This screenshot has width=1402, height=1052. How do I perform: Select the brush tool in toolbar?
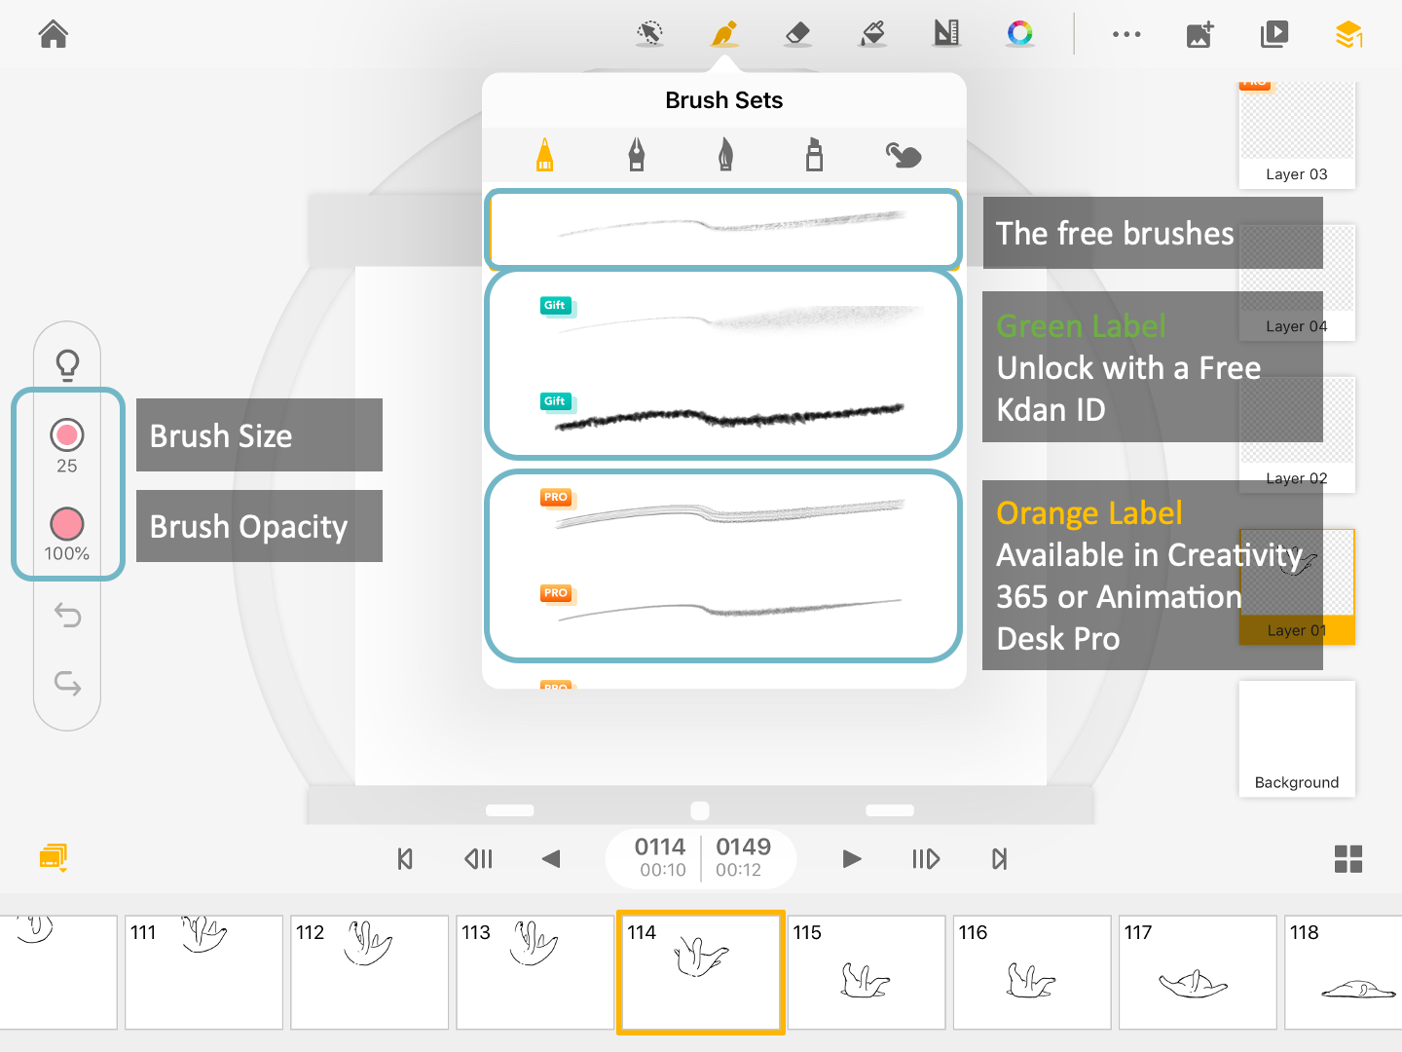point(724,34)
